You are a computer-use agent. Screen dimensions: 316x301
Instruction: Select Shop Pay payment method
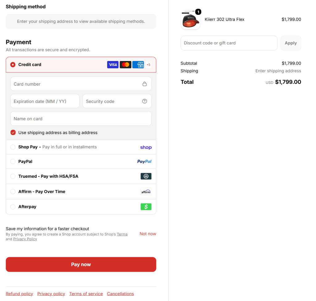coord(81,147)
